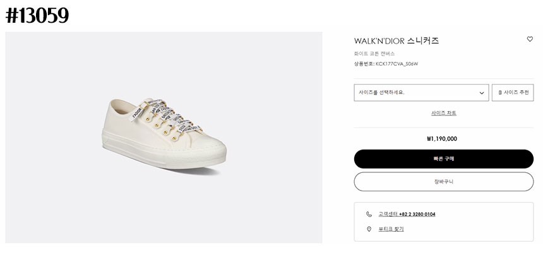Click the #13059 heading text

(37, 15)
